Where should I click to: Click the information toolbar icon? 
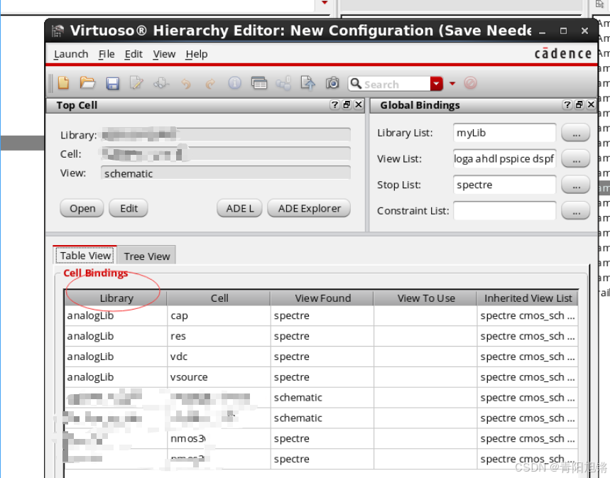click(234, 83)
